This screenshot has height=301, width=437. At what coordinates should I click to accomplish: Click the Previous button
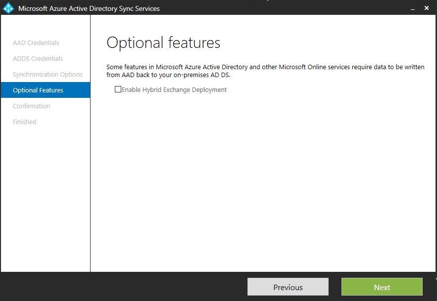pyautogui.click(x=288, y=287)
